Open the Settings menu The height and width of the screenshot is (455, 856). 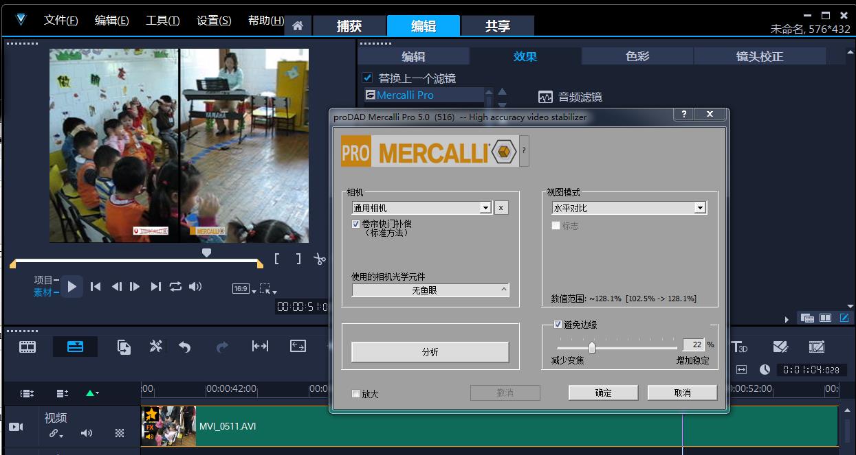click(x=214, y=21)
